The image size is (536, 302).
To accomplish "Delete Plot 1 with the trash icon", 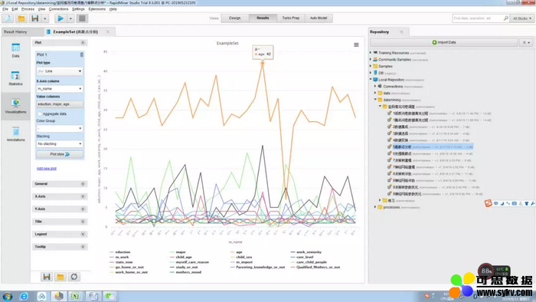I will (81, 54).
